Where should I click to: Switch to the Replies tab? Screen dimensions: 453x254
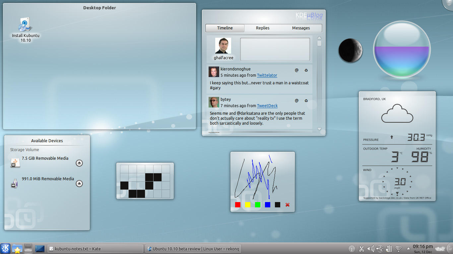[x=263, y=28]
